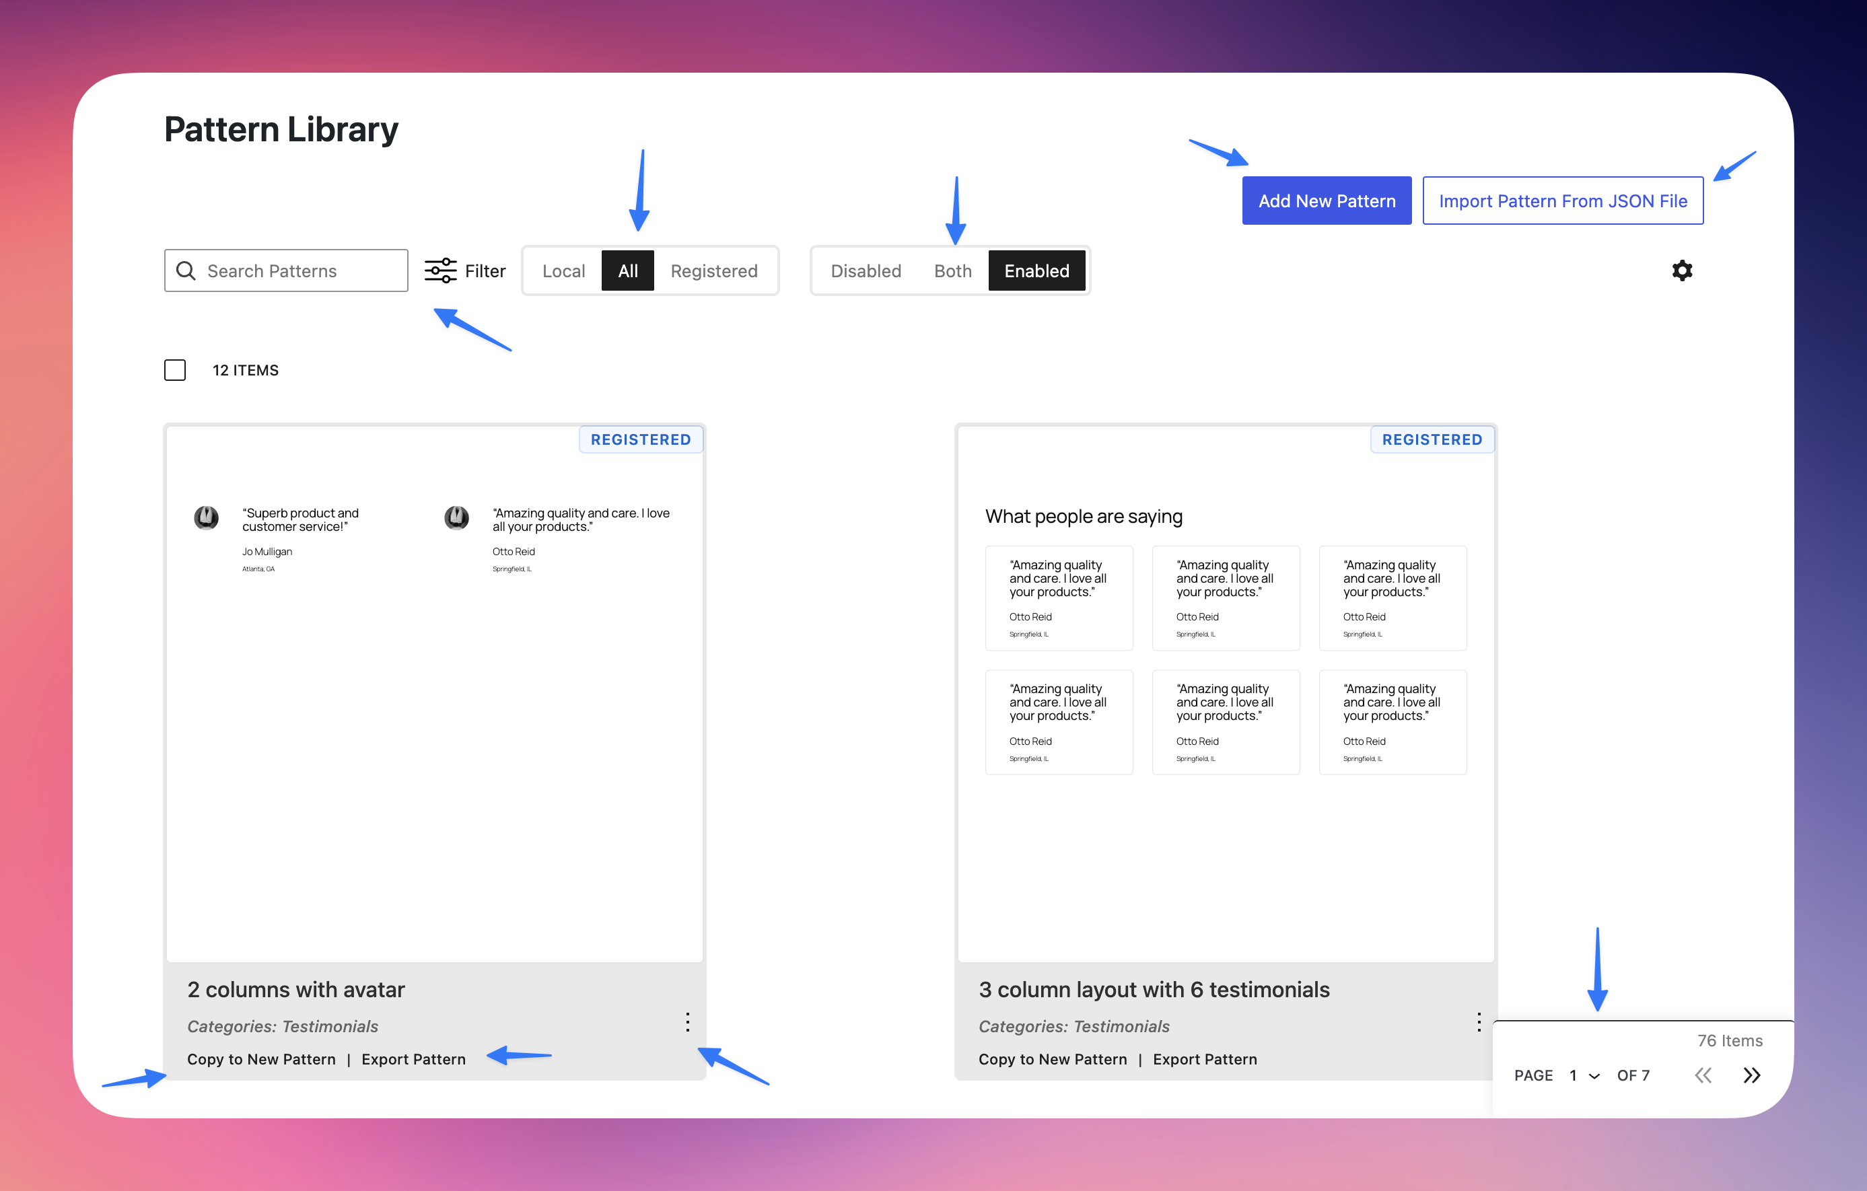The height and width of the screenshot is (1191, 1867).
Task: Go to the next page arrow
Action: (1751, 1075)
